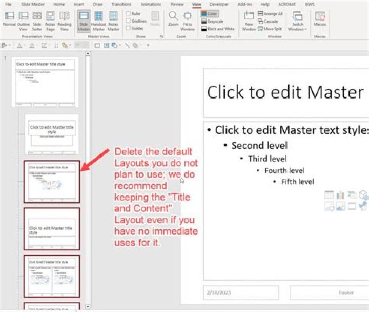The image size is (369, 312).
Task: Open the Transitions tab
Action: pyautogui.click(x=121, y=4)
